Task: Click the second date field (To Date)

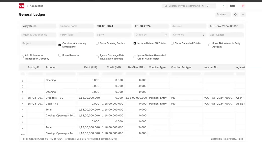Action: point(151,26)
